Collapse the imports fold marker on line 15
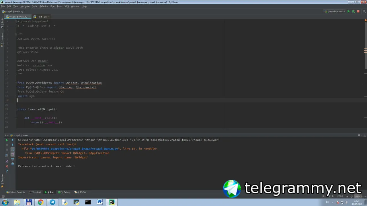The width and height of the screenshot is (367, 206). (16, 83)
